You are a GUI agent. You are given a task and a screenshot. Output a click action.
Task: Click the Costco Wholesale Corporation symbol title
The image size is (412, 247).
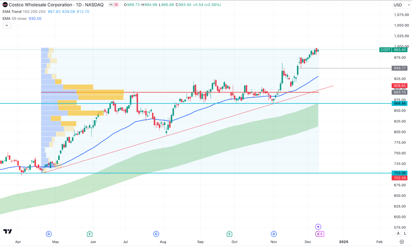40,5
